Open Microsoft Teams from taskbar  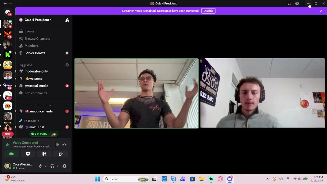coord(183,179)
